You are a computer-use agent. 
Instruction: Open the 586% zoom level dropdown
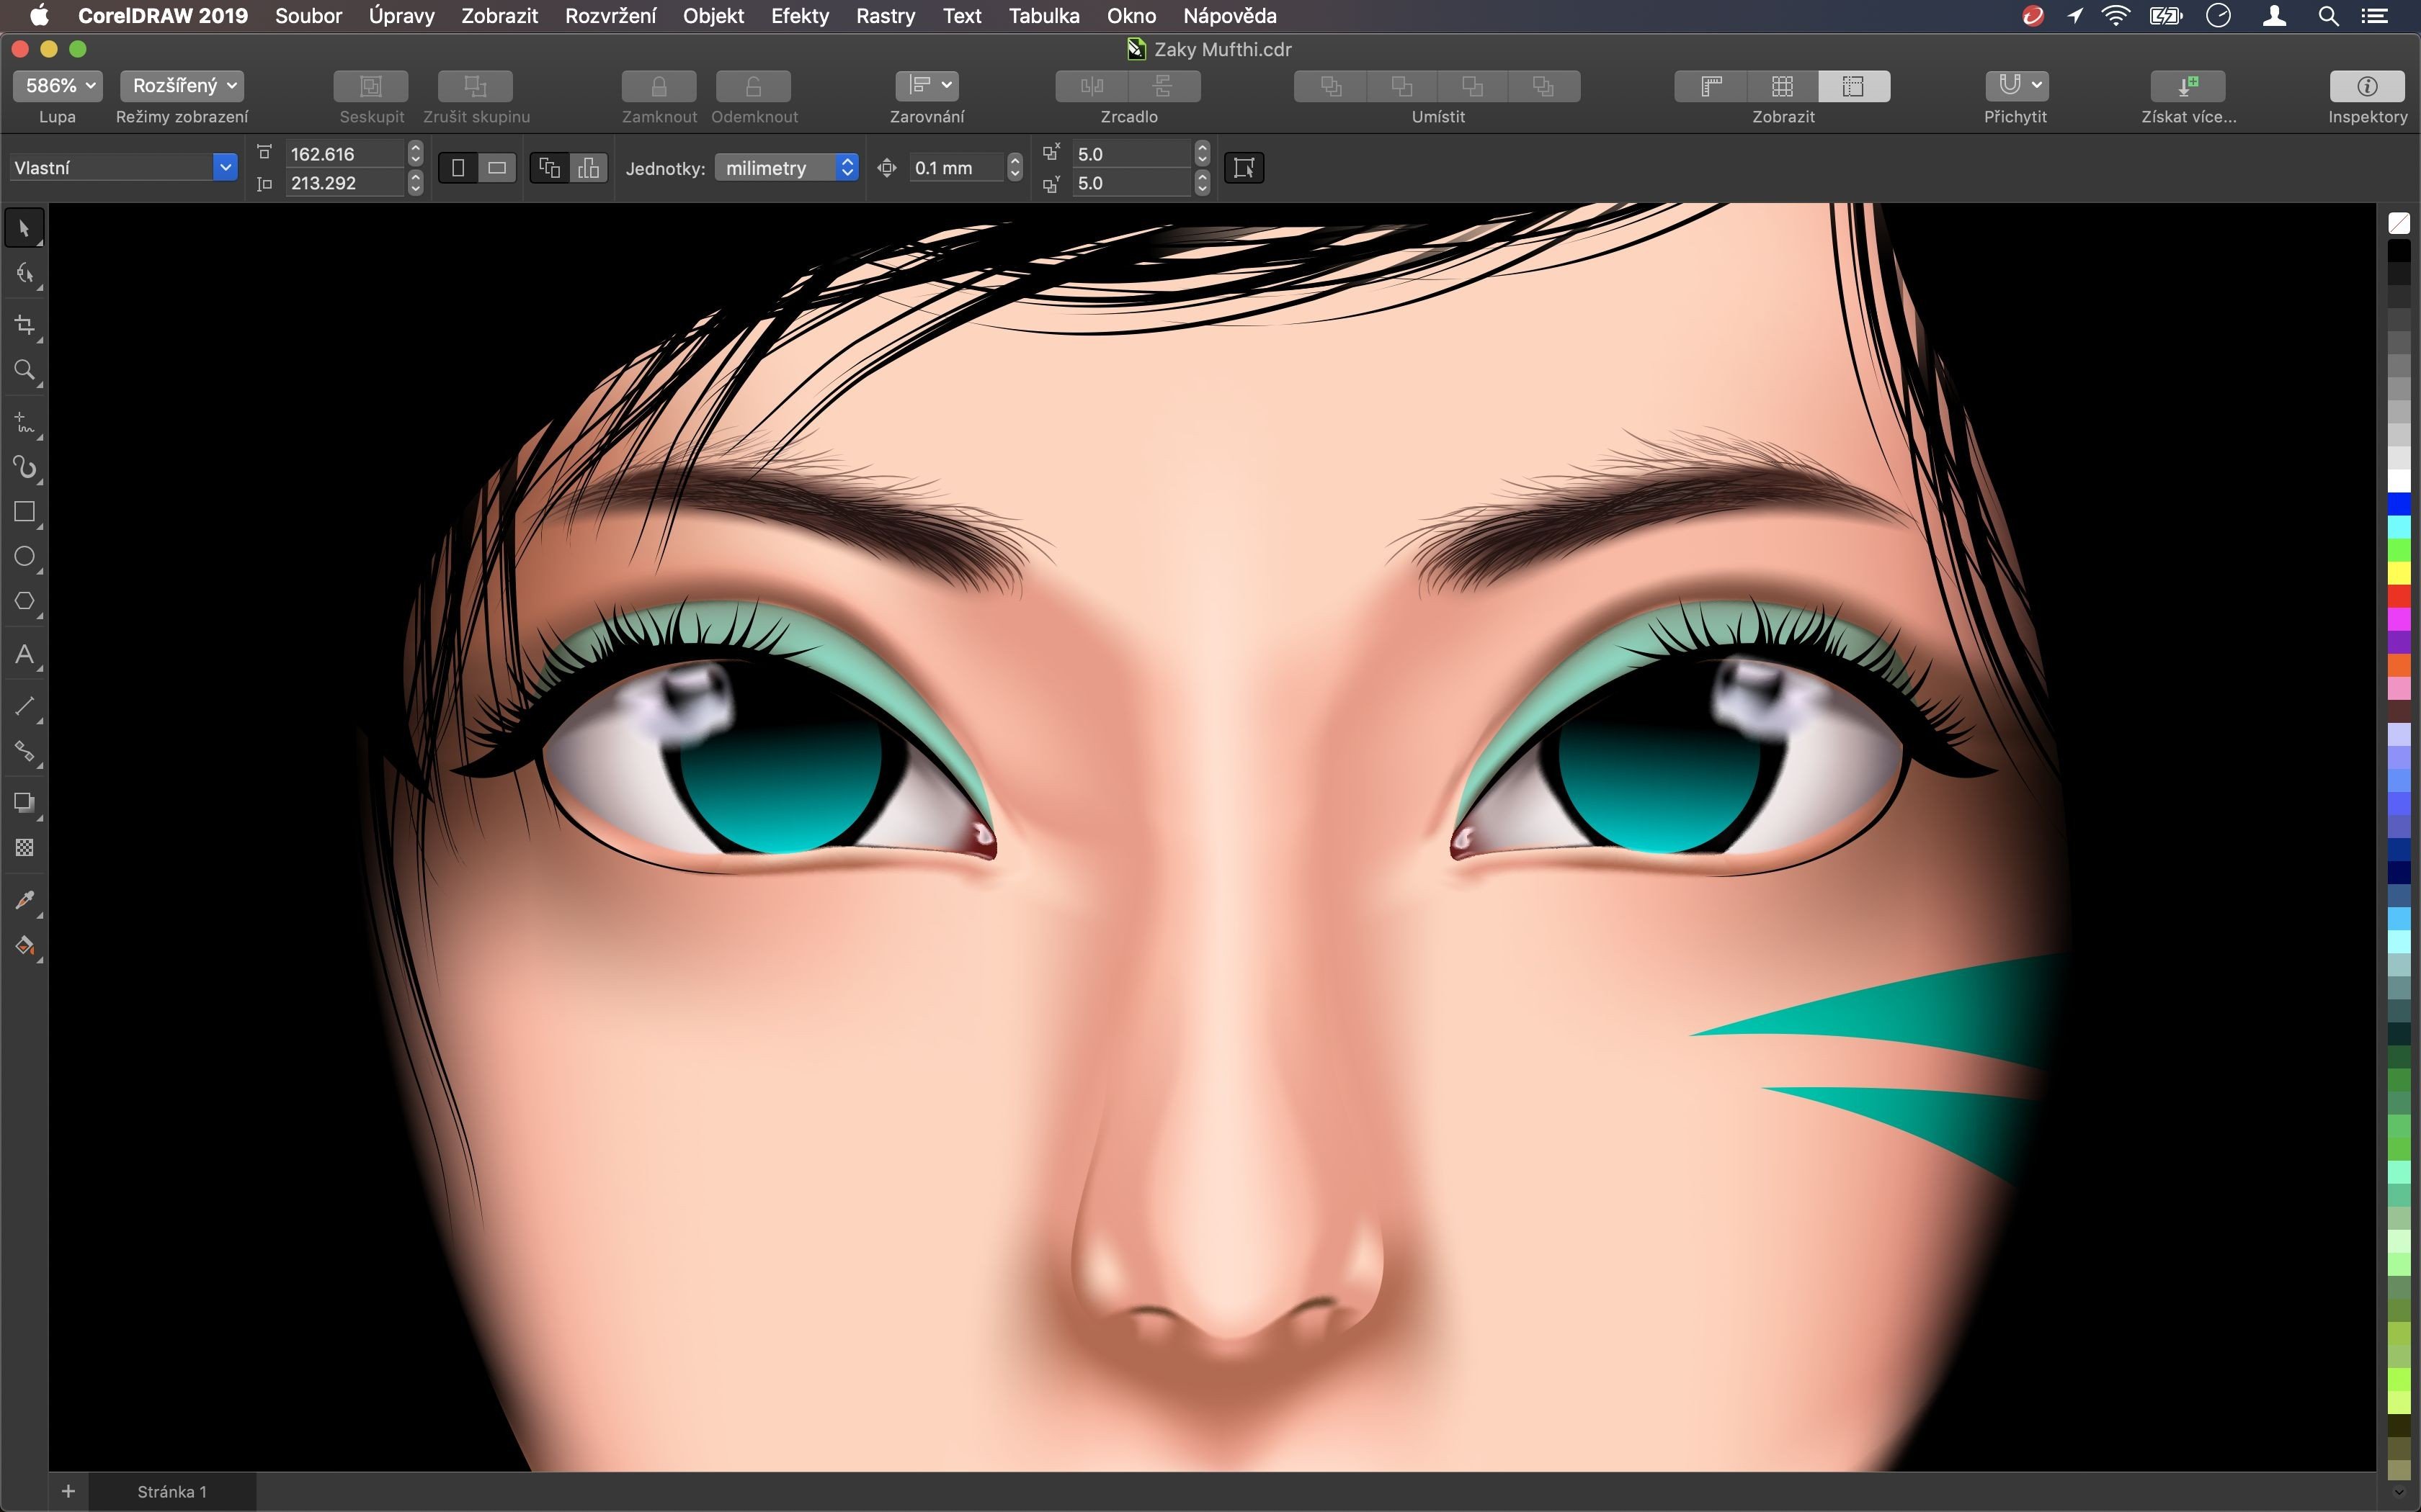point(58,86)
